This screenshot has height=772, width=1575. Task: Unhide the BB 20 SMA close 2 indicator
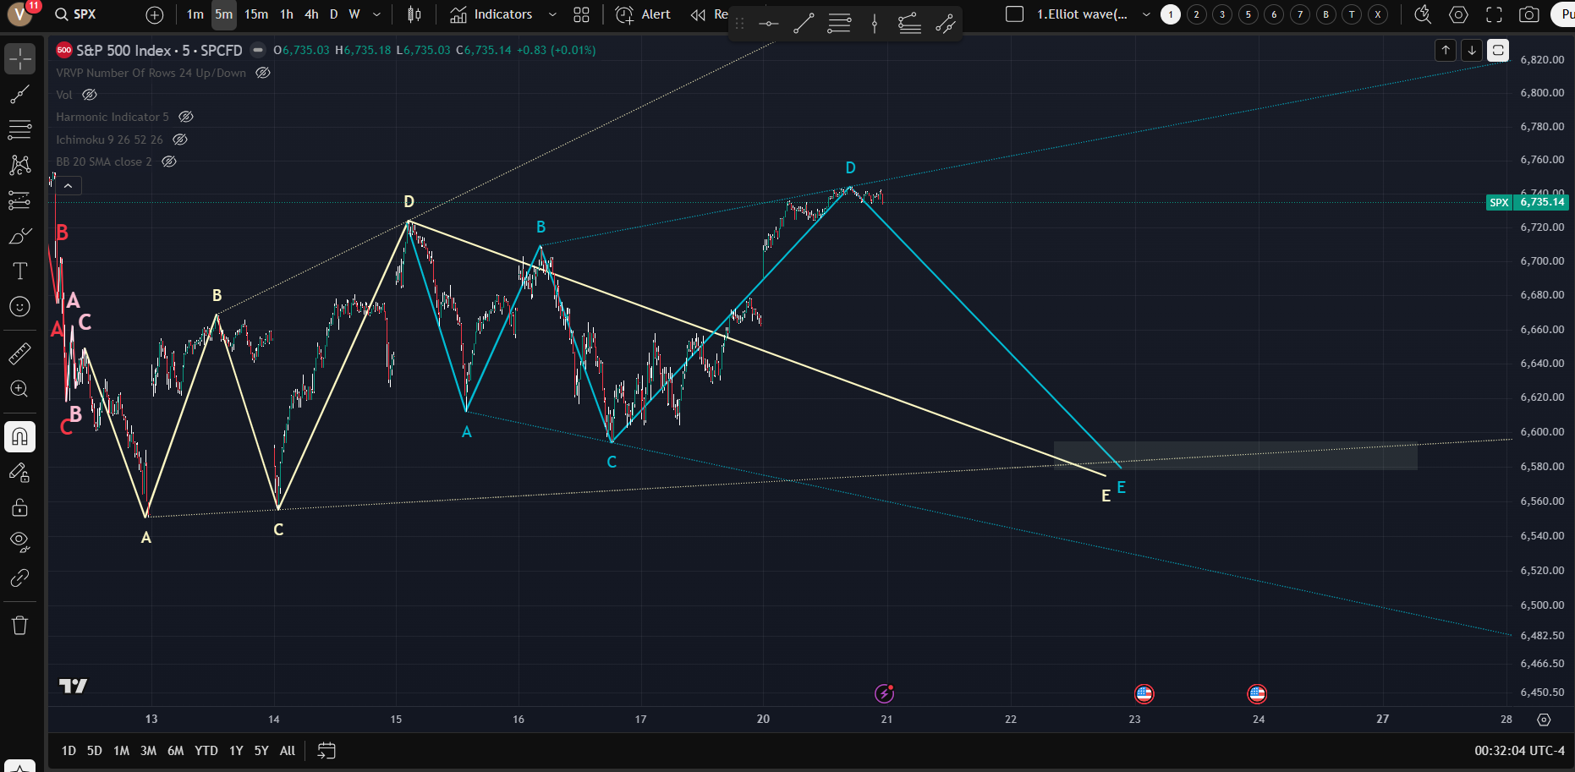click(169, 162)
